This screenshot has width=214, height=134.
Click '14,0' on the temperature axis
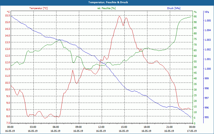pos(8,36)
